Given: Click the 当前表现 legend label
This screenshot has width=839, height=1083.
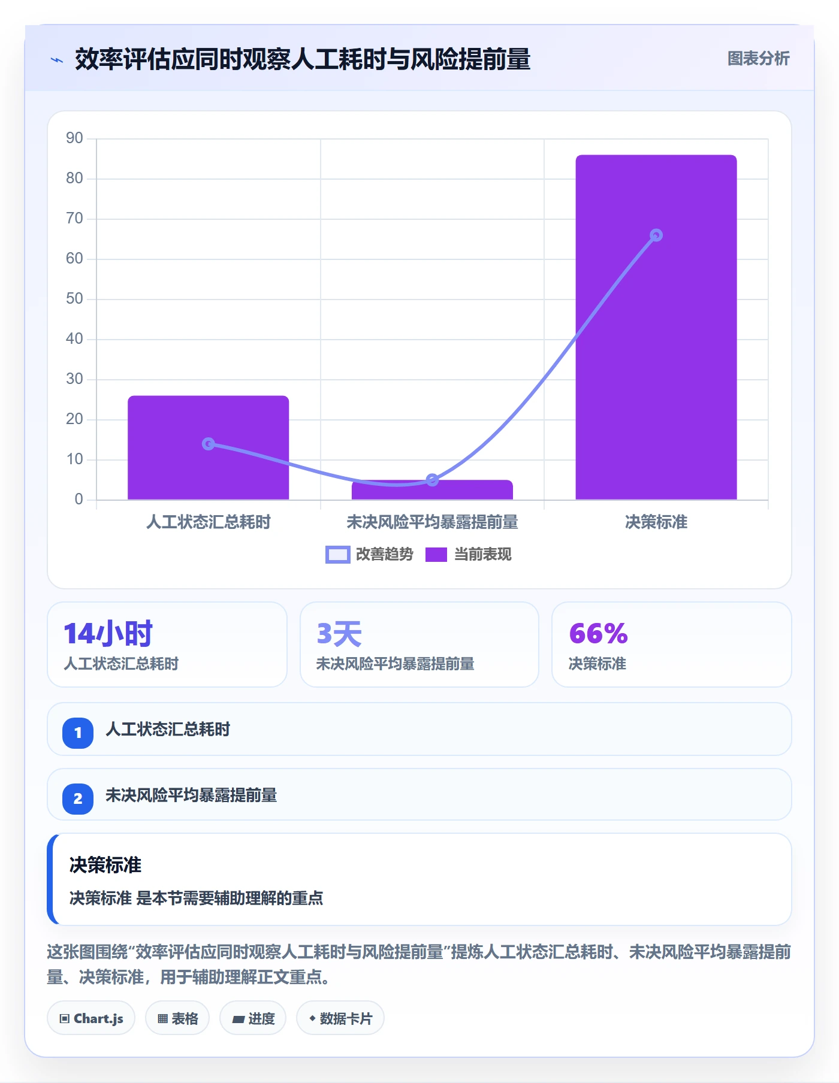Looking at the screenshot, I should point(483,555).
